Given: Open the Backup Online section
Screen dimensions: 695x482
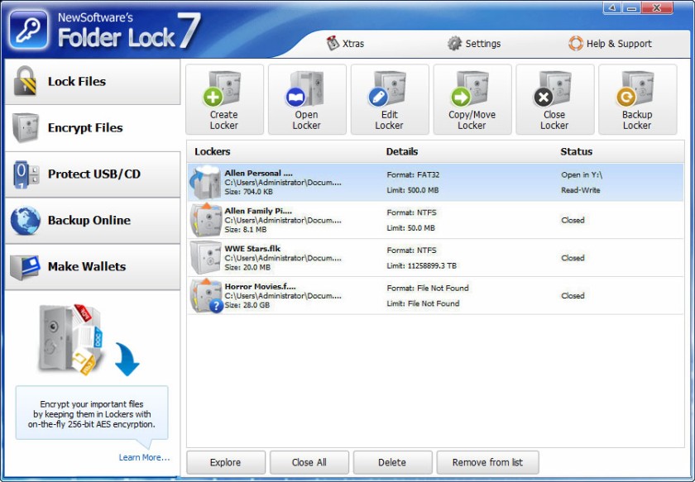Looking at the screenshot, I should pos(93,221).
